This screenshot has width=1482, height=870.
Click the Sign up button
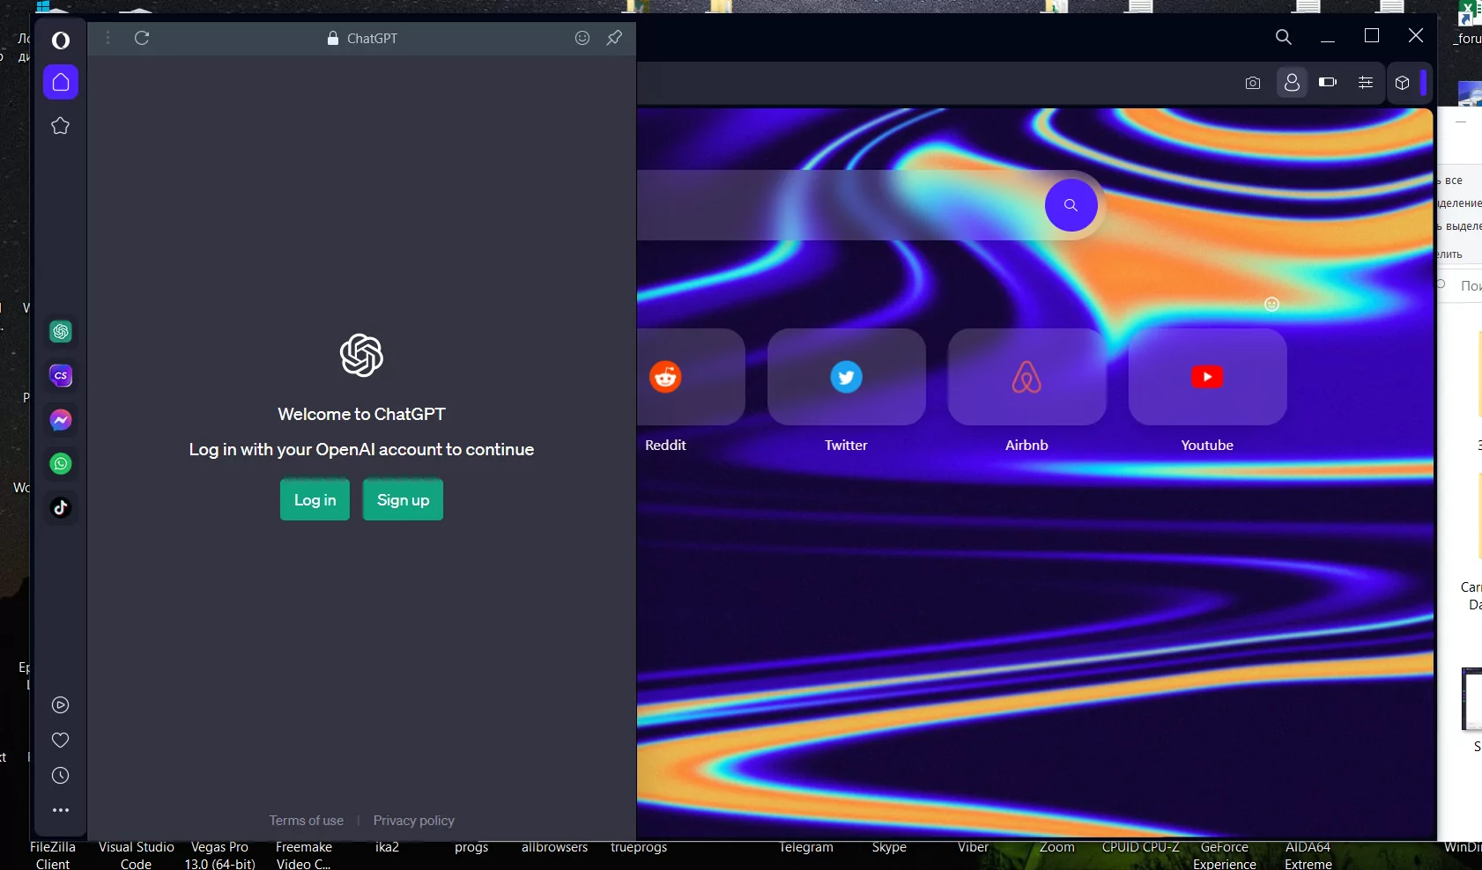403,500
